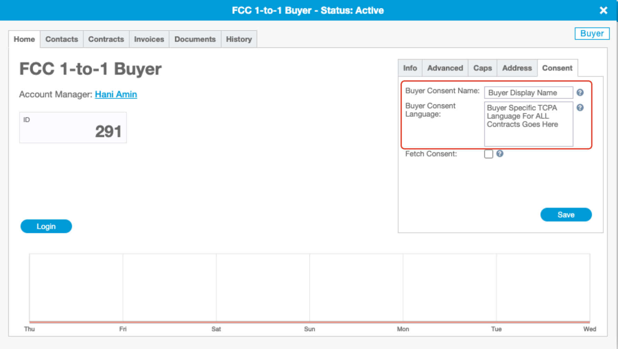Image resolution: width=618 pixels, height=349 pixels.
Task: Click the FCC 1-to-1 Buyer heading
Action: [90, 69]
